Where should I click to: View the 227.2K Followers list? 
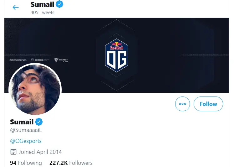click(71, 163)
